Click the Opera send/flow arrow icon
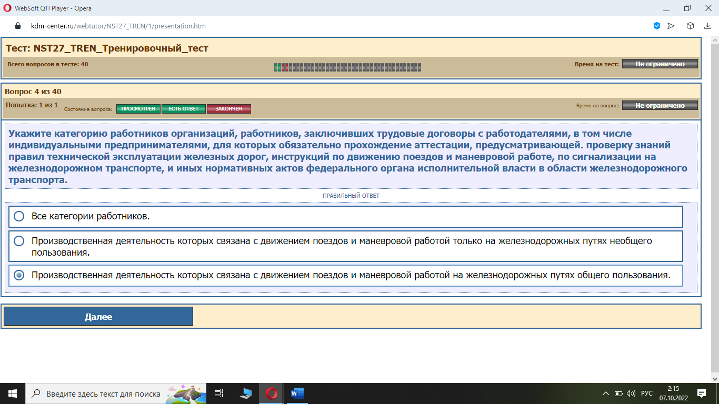Screen dimensions: 719x404 point(671,25)
